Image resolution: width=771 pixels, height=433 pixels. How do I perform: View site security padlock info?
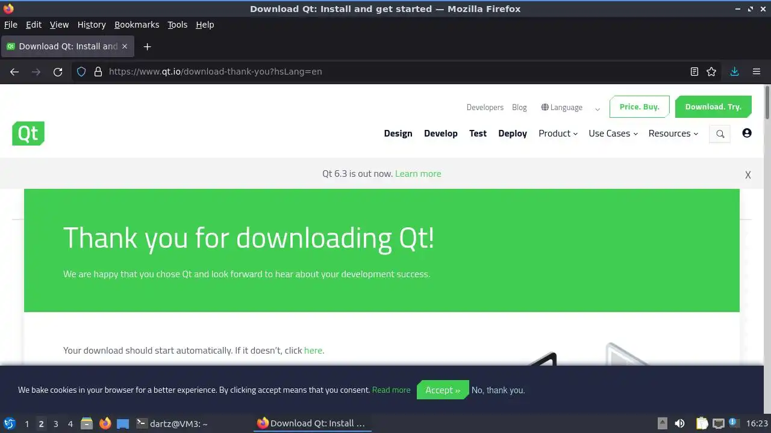[x=98, y=72]
